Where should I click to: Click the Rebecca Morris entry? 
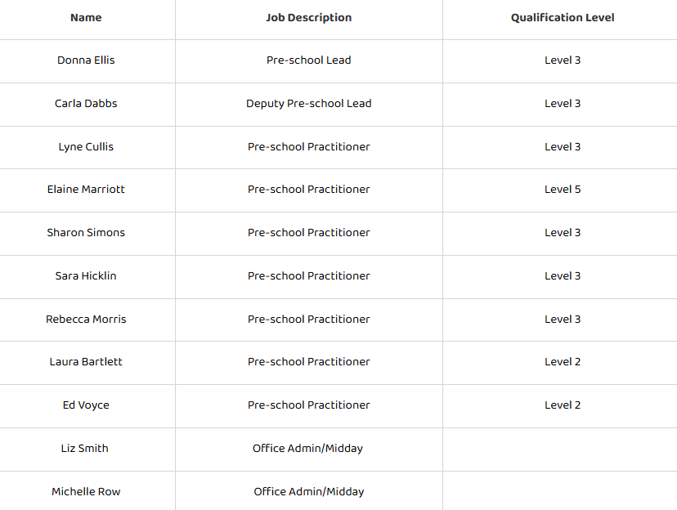pyautogui.click(x=86, y=320)
